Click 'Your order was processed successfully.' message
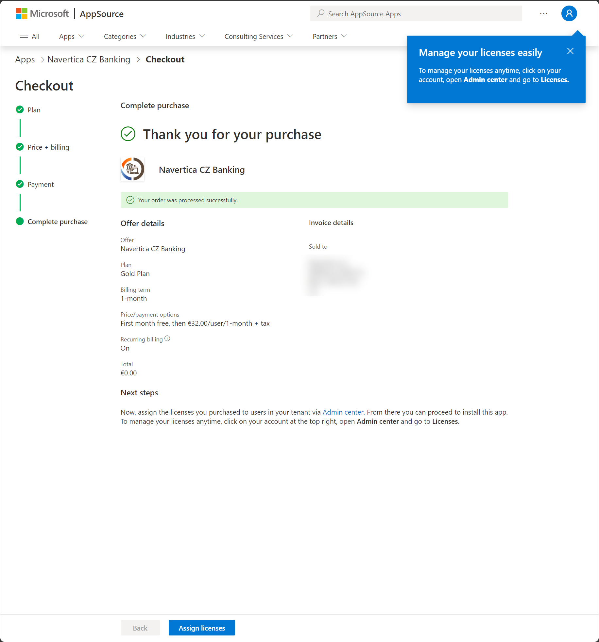599x642 pixels. click(x=188, y=200)
